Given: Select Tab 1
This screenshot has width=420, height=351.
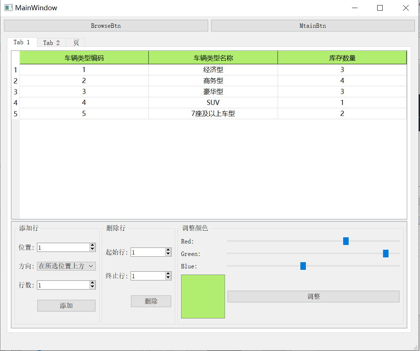Looking at the screenshot, I should pyautogui.click(x=22, y=42).
